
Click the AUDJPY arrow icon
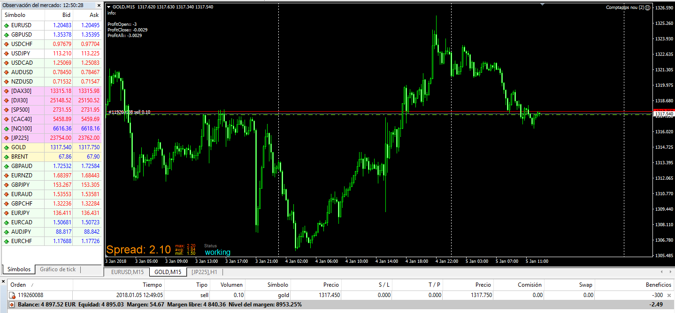point(7,232)
